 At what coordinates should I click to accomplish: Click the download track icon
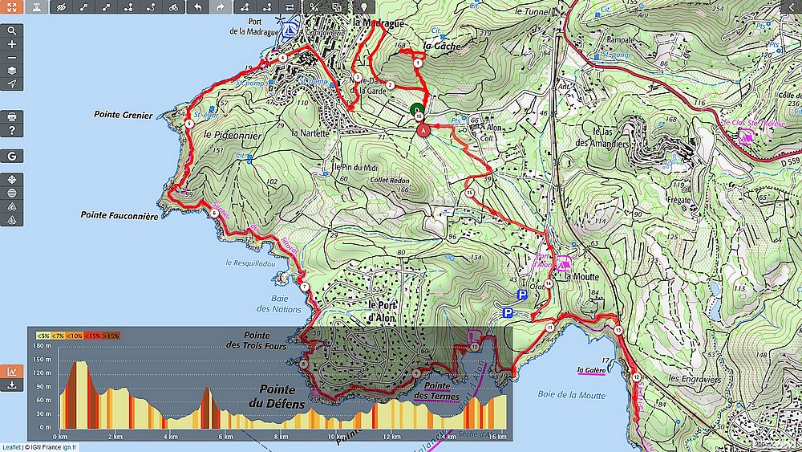(12, 385)
